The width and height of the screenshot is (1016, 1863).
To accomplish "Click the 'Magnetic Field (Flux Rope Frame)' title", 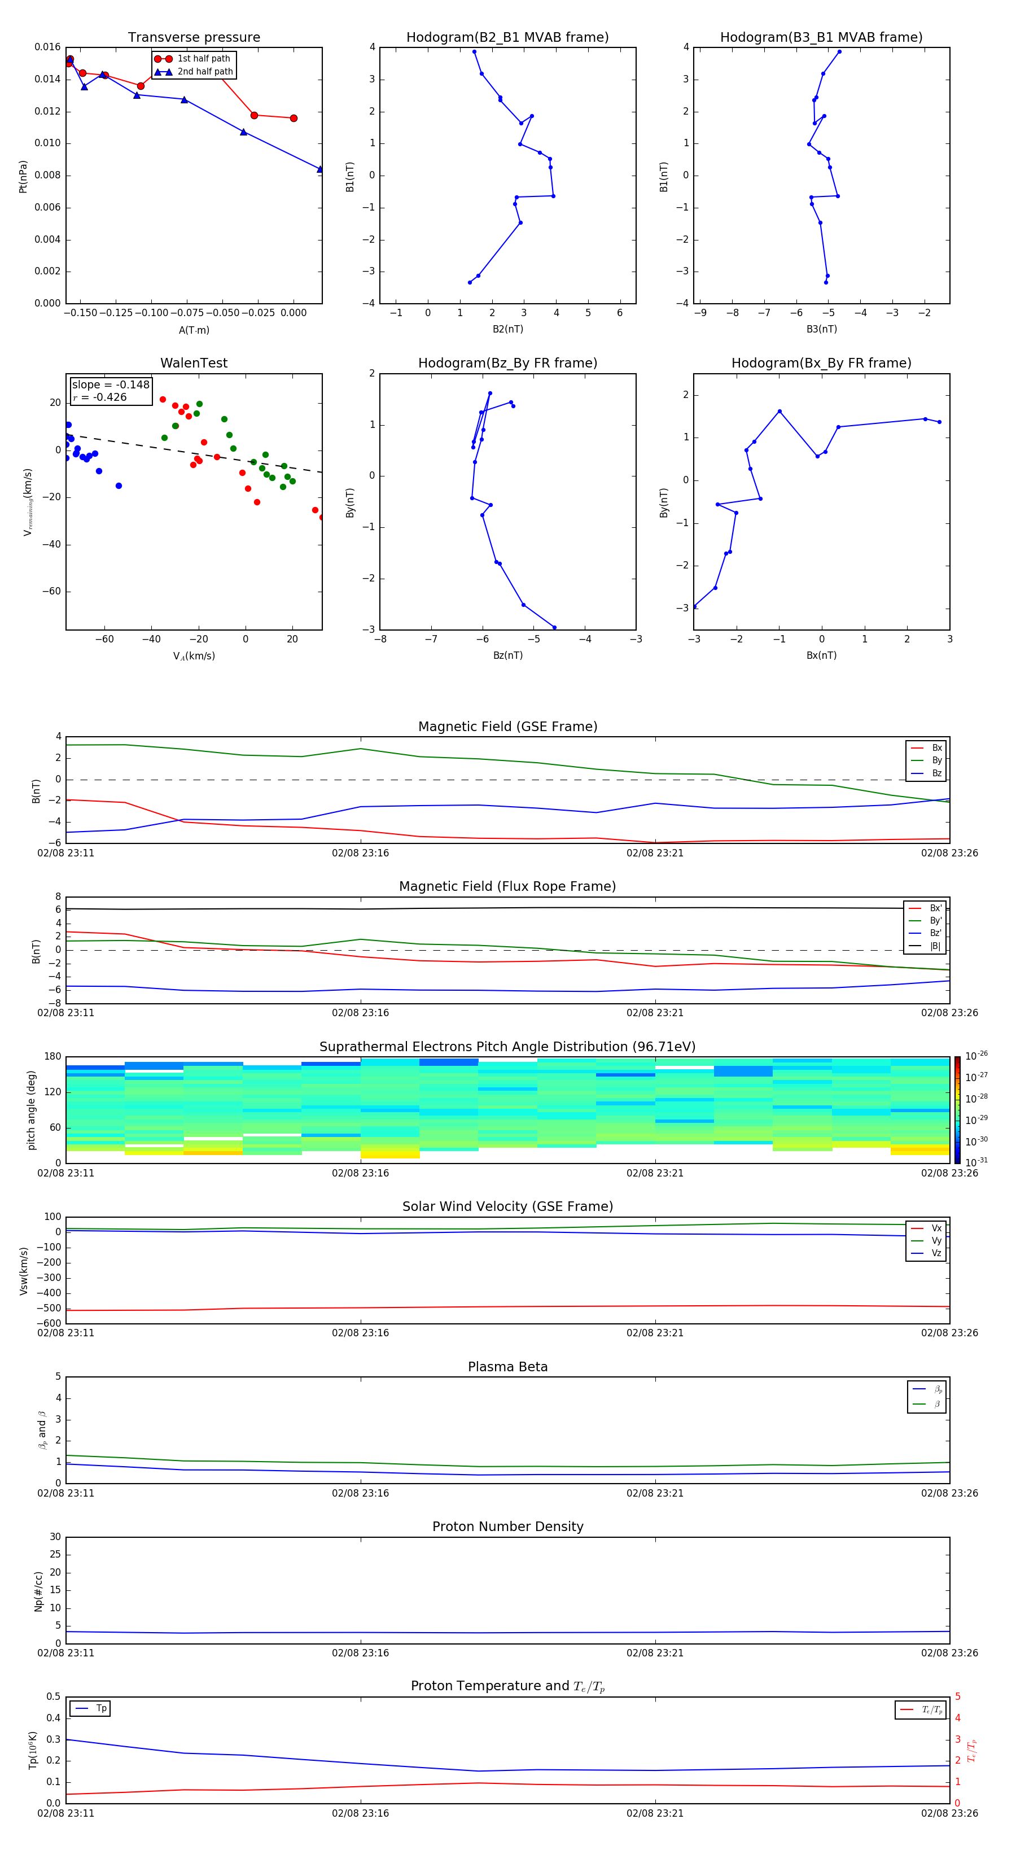I will coord(507,887).
